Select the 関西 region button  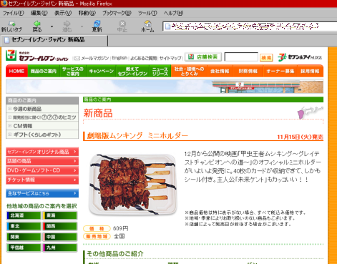60,226
